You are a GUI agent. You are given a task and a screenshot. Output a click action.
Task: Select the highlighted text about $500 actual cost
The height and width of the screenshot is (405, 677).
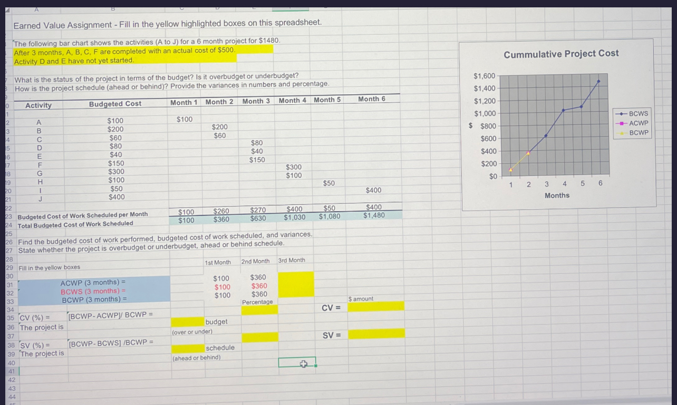141,51
